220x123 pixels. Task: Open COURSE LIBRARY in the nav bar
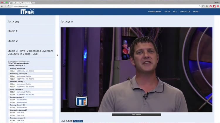[x=155, y=12]
